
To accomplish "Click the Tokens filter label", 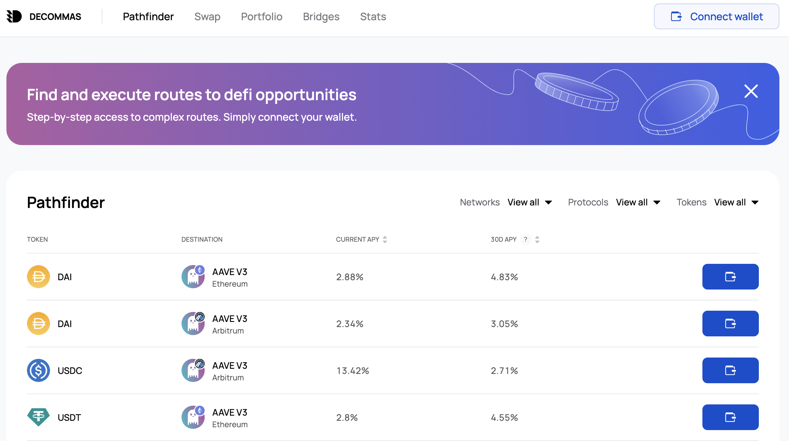I will coord(691,202).
